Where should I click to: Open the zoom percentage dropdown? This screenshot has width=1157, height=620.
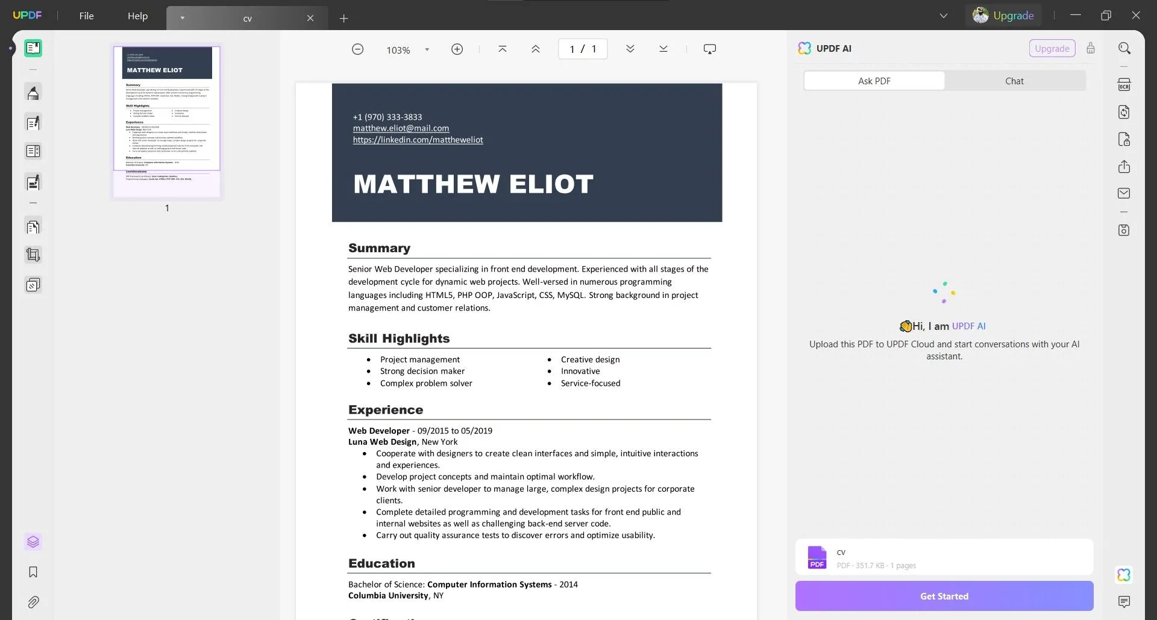click(x=427, y=49)
